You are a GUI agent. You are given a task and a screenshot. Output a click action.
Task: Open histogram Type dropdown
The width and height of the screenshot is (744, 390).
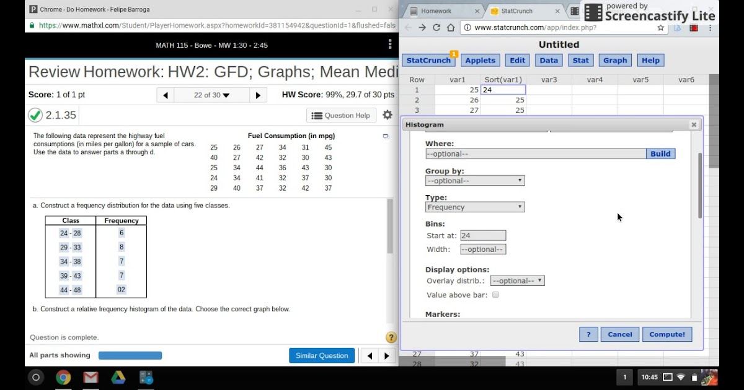(x=475, y=207)
